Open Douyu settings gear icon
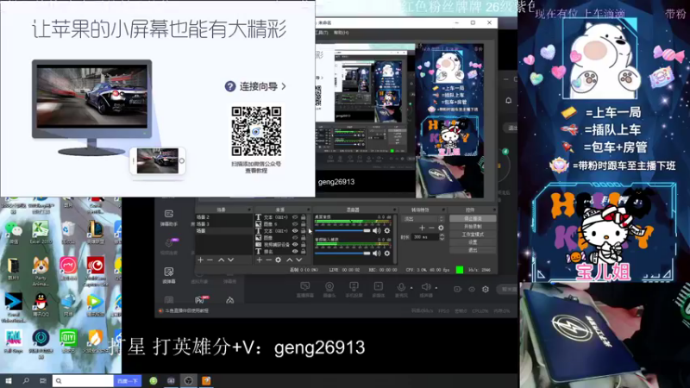 coord(486,289)
